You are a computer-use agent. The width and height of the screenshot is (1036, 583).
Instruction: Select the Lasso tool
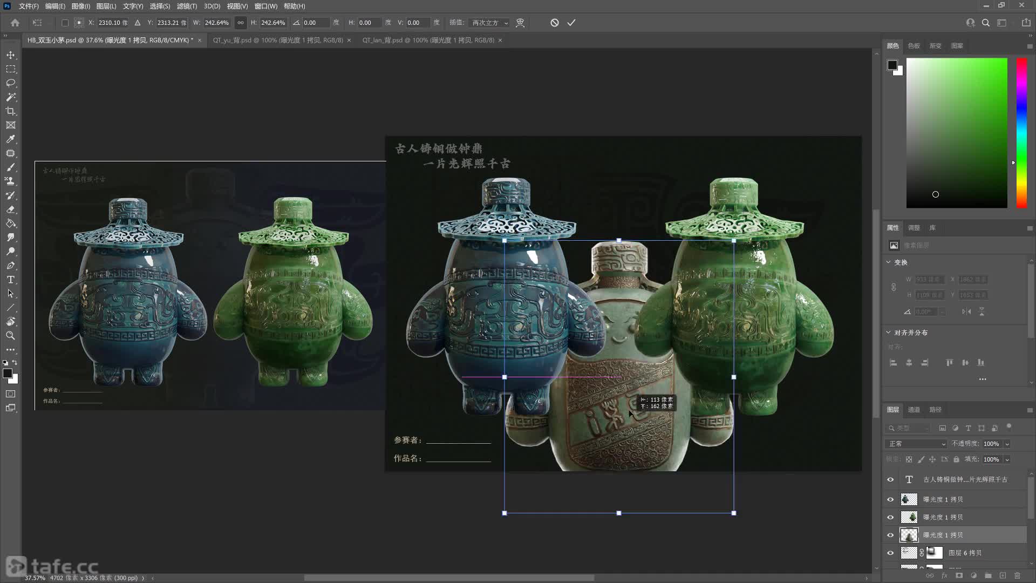point(11,83)
